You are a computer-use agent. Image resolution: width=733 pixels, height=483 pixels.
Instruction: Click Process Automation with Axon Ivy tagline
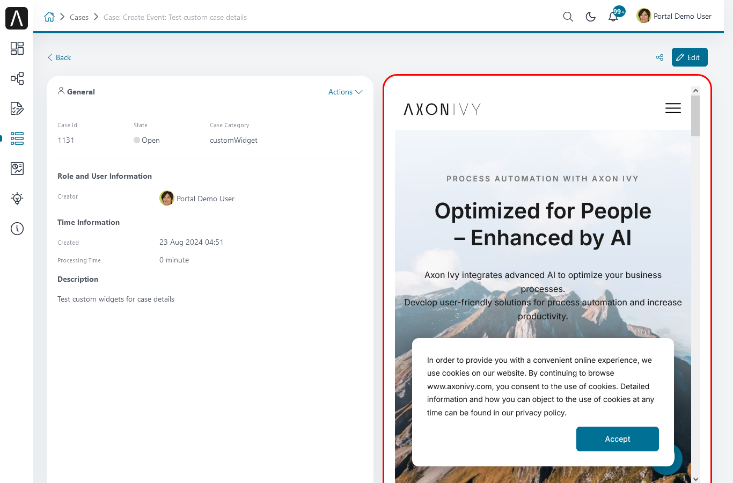click(x=543, y=179)
